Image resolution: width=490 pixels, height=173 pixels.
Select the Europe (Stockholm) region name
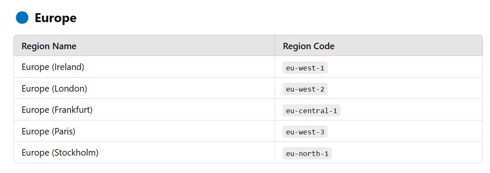(60, 153)
